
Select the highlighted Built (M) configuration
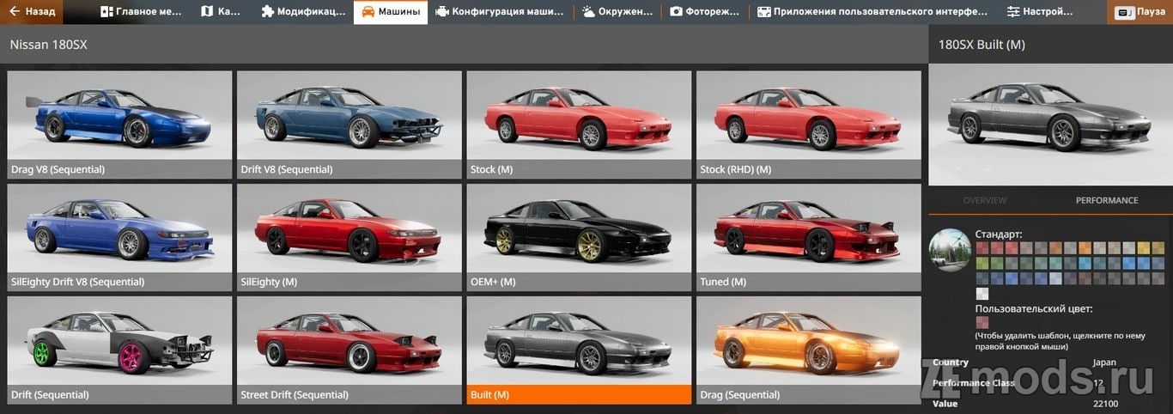pos(579,350)
